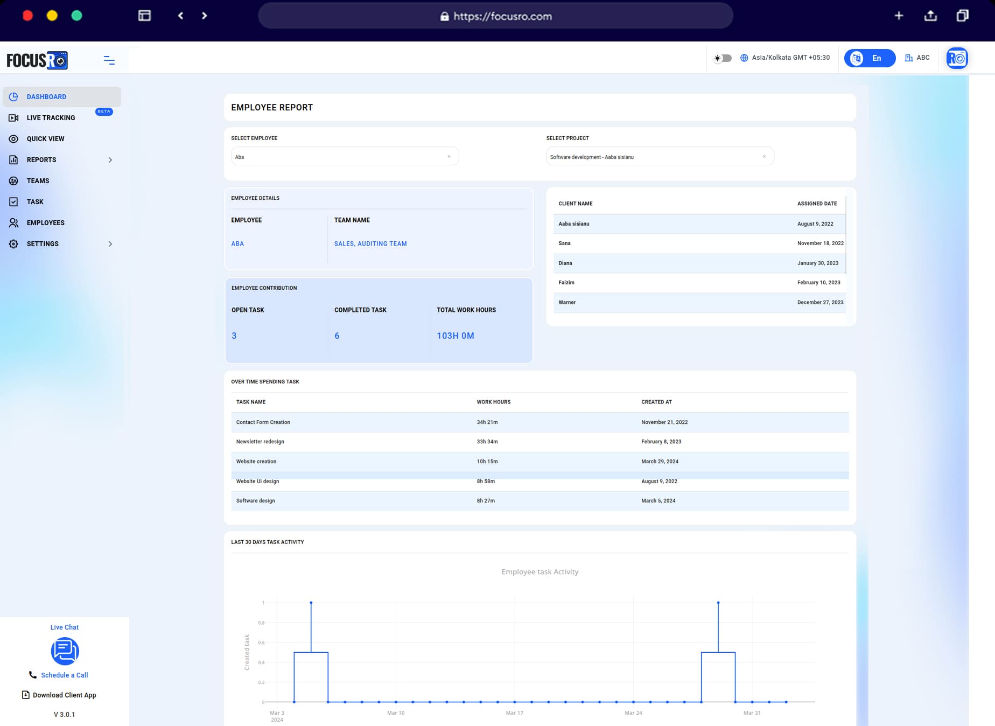
Task: Click the Employees people icon
Action: (13, 222)
